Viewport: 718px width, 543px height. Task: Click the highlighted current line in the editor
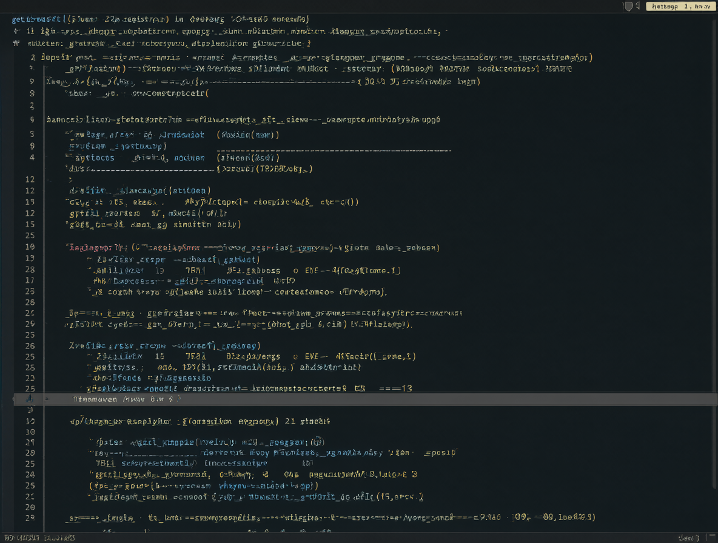pos(366,399)
